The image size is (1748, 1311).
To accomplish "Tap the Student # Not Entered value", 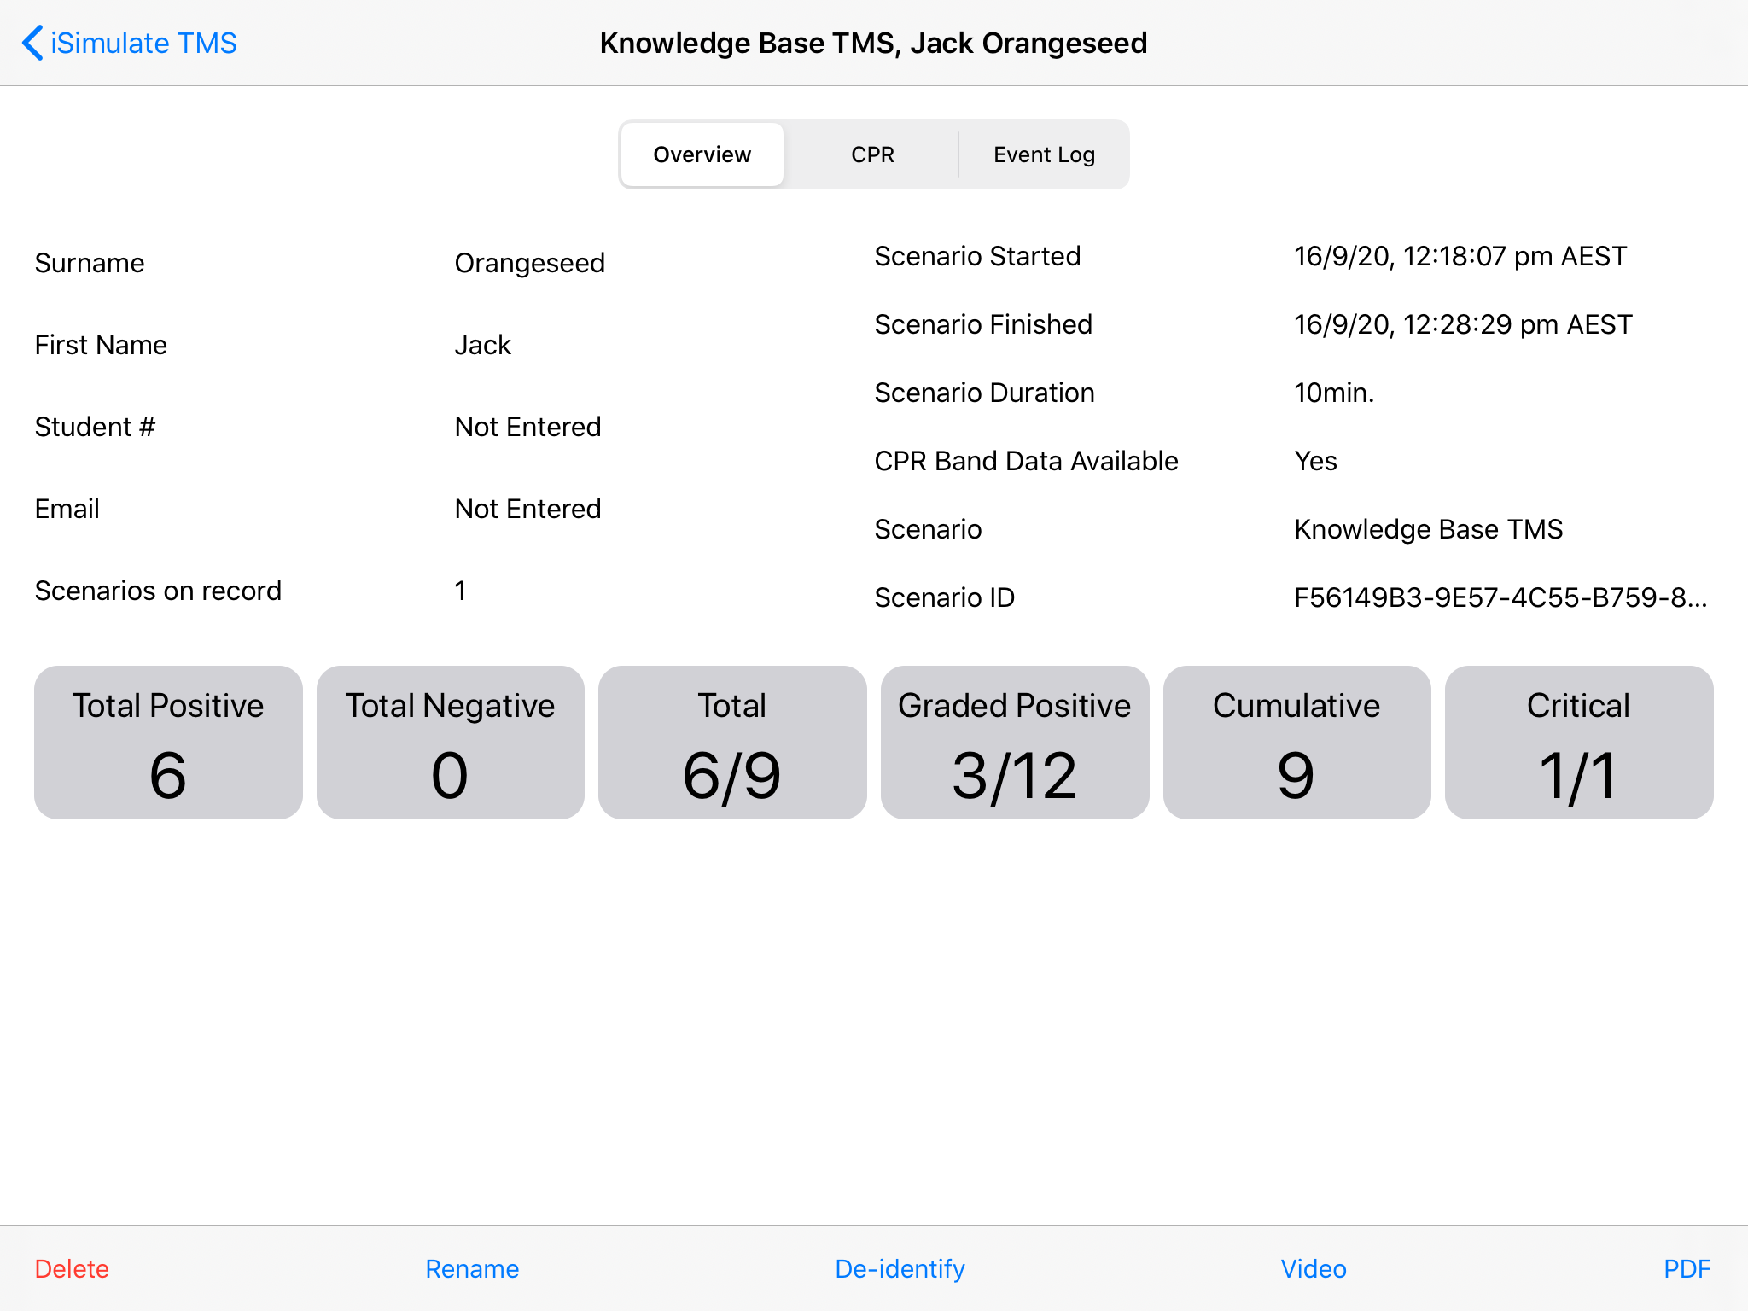I will tap(527, 427).
